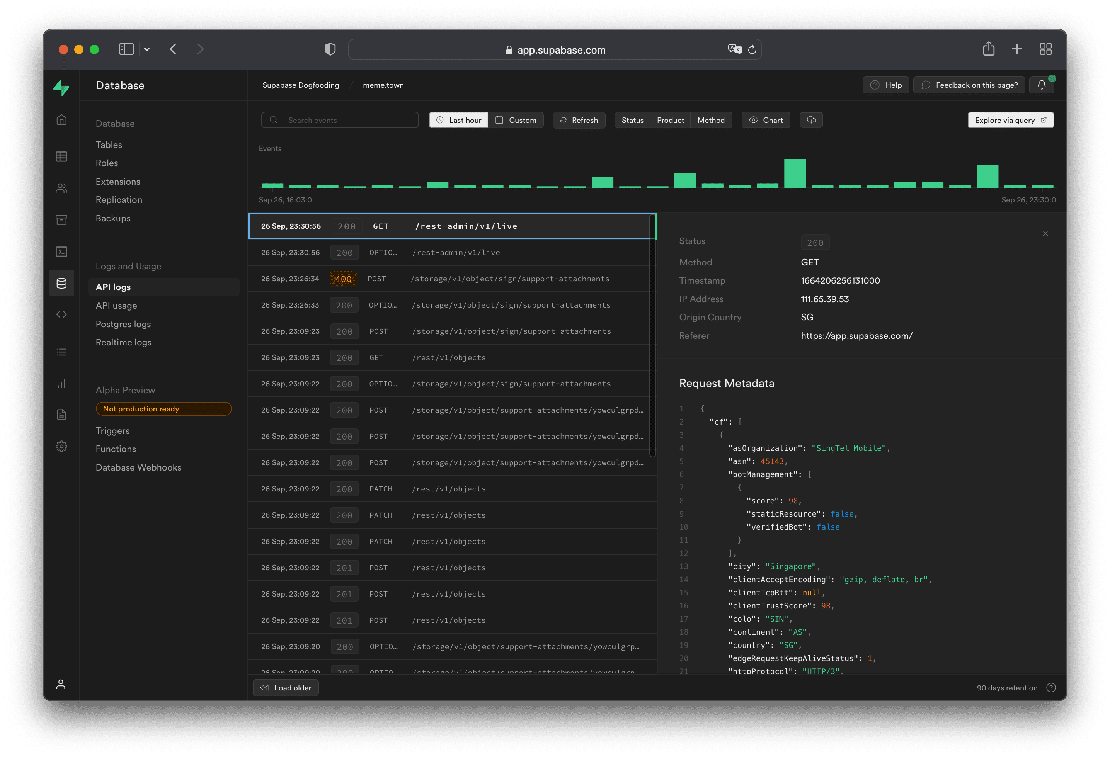Image resolution: width=1110 pixels, height=758 pixels.
Task: Open Realtime logs menu item
Action: click(123, 342)
